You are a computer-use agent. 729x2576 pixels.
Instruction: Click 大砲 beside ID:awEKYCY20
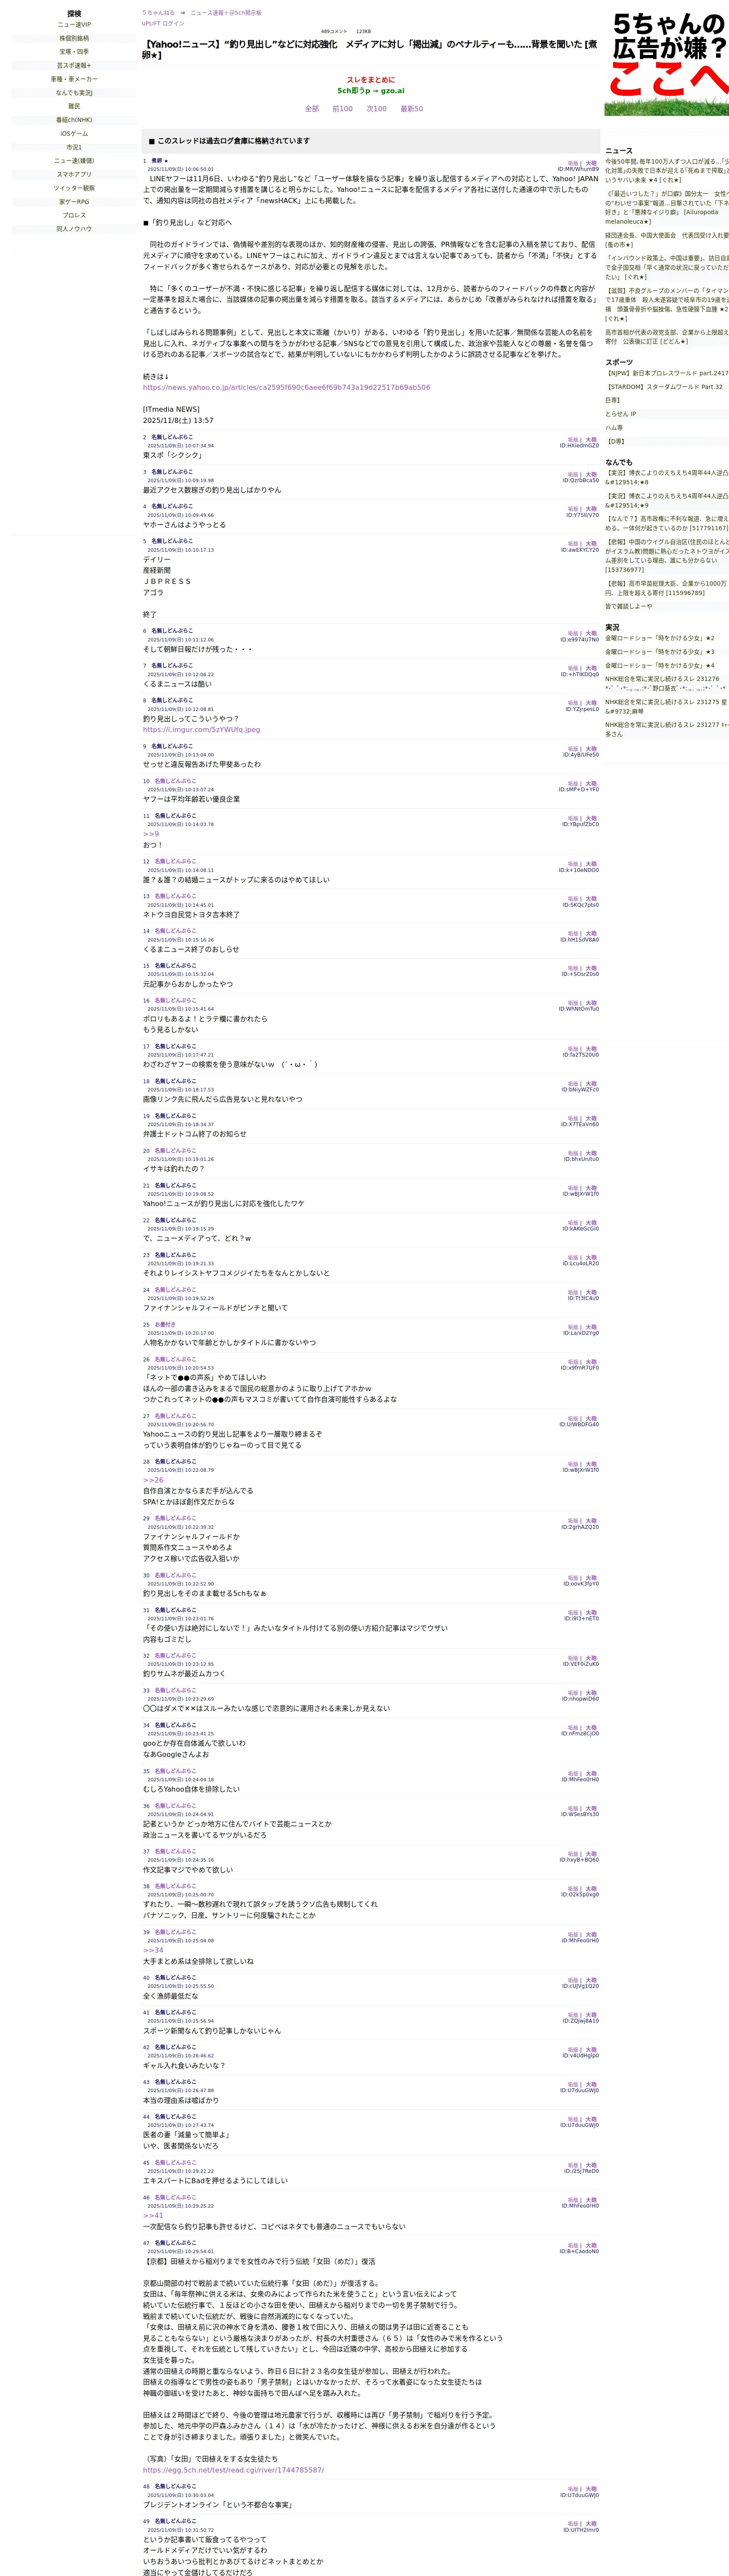[x=591, y=544]
